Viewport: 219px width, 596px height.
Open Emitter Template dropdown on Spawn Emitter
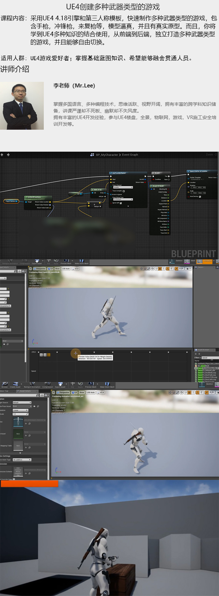coord(196,179)
